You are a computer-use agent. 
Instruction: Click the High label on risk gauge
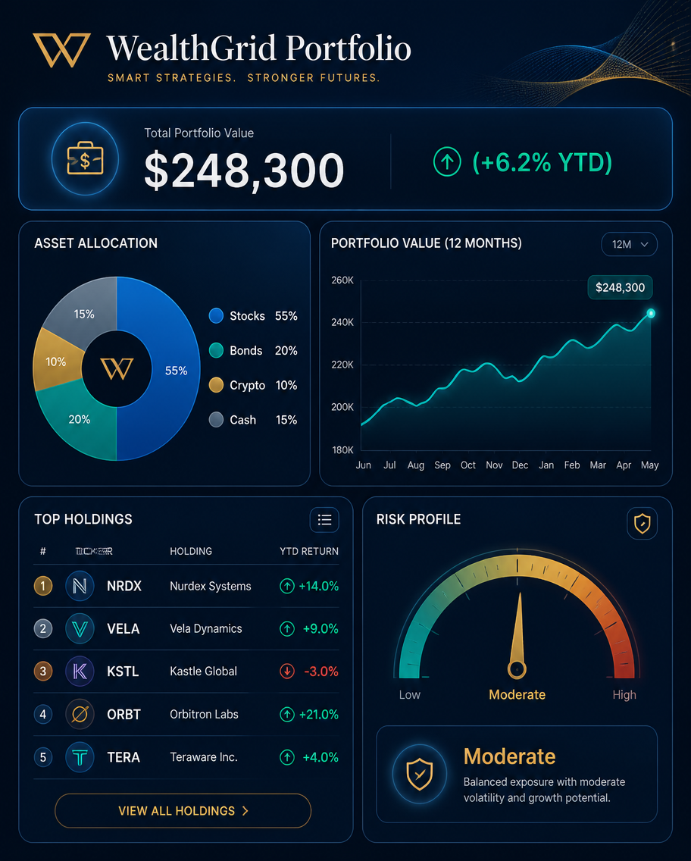(x=624, y=694)
